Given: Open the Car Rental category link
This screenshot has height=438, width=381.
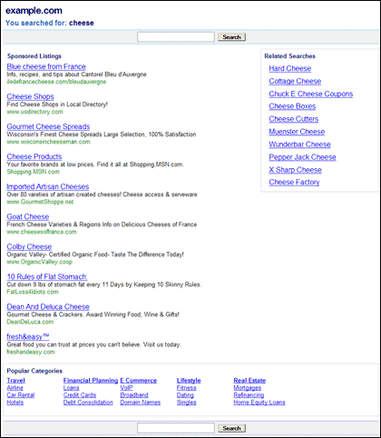Looking at the screenshot, I should 21,395.
